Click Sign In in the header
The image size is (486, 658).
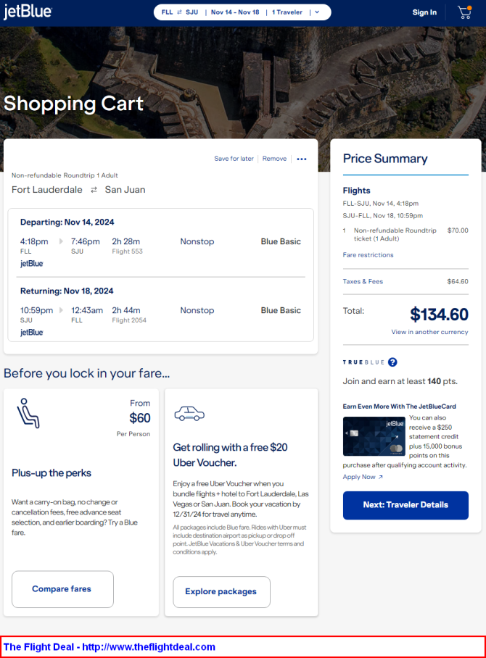[424, 12]
